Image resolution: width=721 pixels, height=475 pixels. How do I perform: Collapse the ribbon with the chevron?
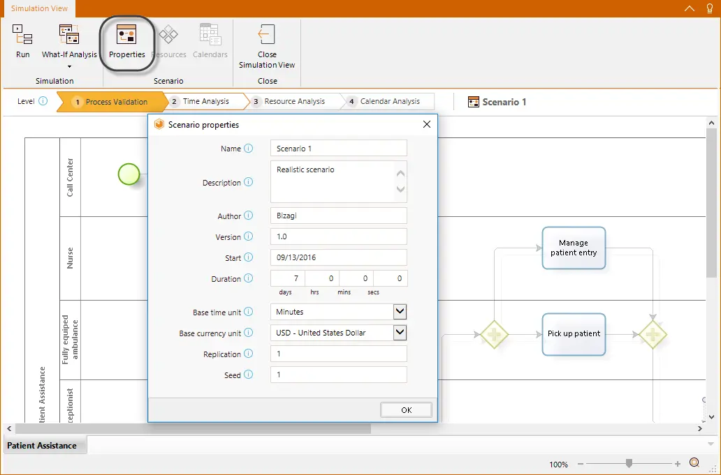(690, 8)
